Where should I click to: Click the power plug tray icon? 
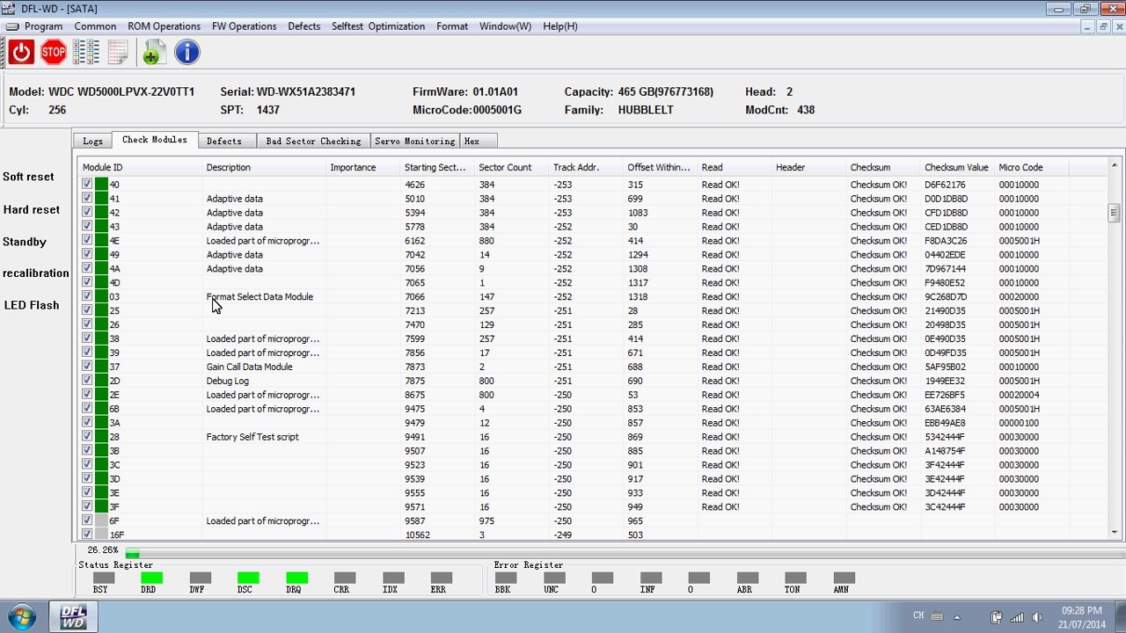click(997, 616)
